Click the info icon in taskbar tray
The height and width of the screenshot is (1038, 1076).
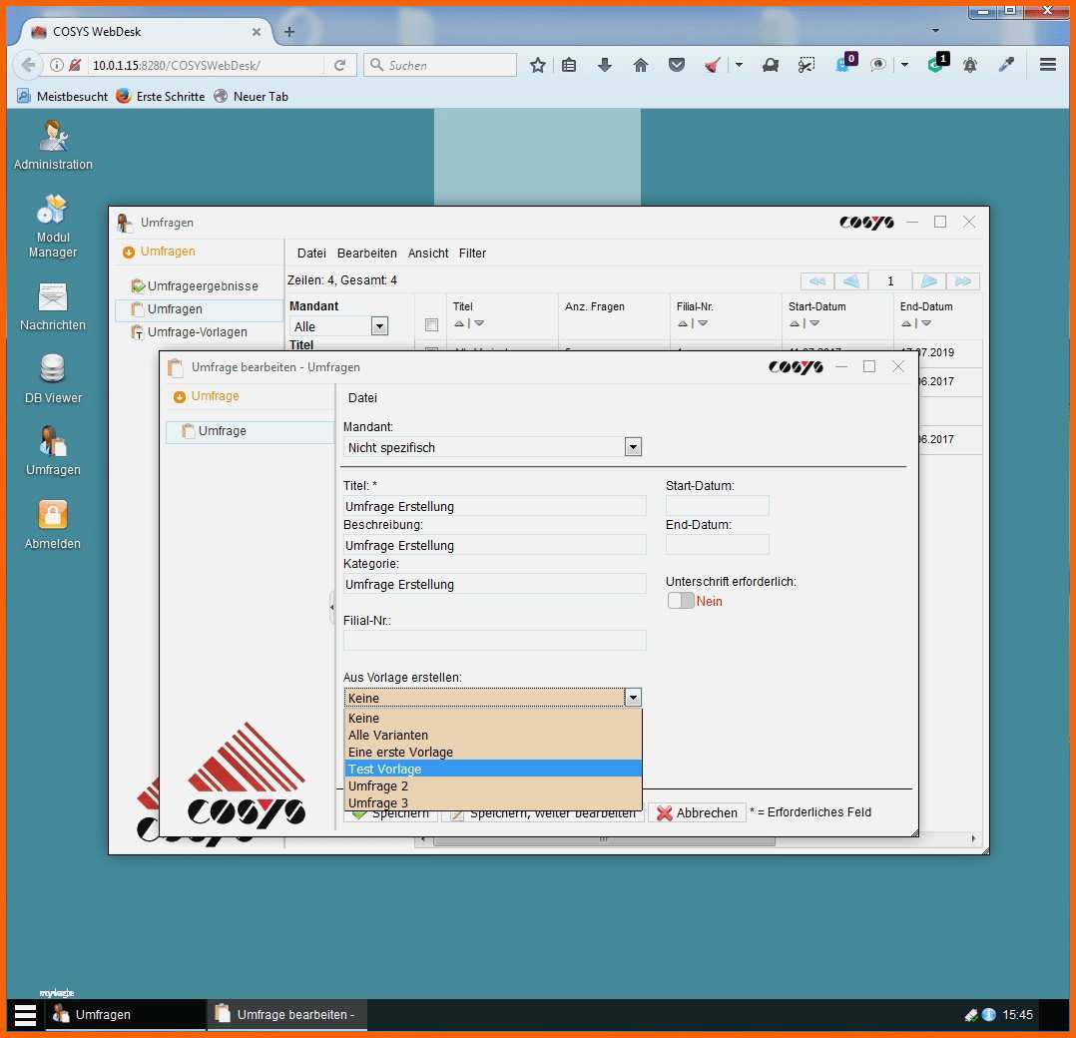coord(989,1015)
